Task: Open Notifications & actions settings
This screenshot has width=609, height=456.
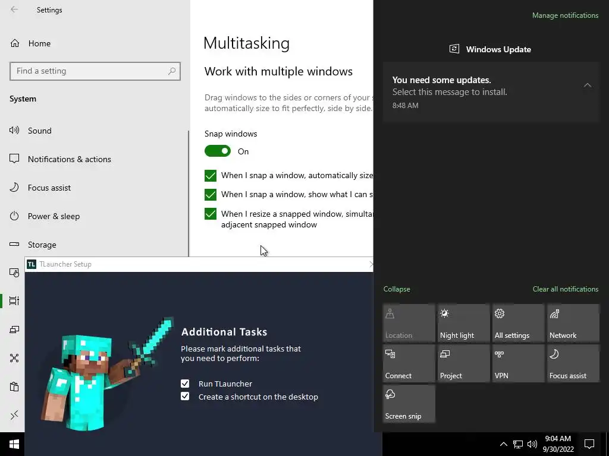Action: [x=70, y=159]
